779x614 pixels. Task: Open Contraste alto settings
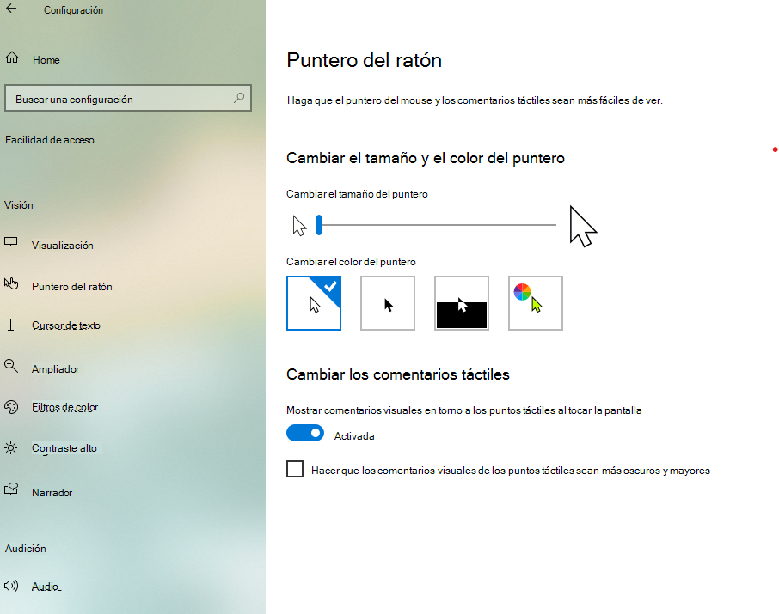[x=64, y=448]
